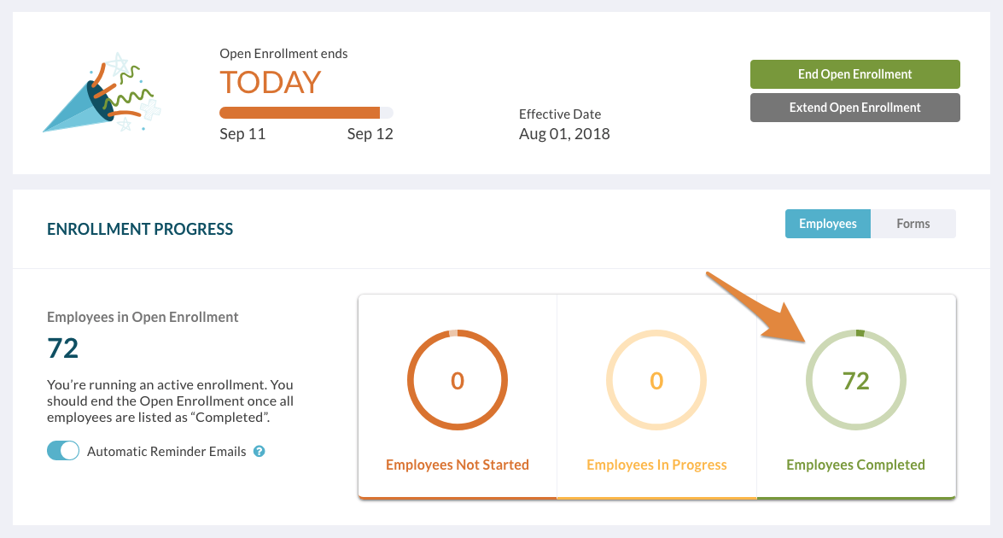
Task: Switch to the Forms tab
Action: (x=913, y=224)
